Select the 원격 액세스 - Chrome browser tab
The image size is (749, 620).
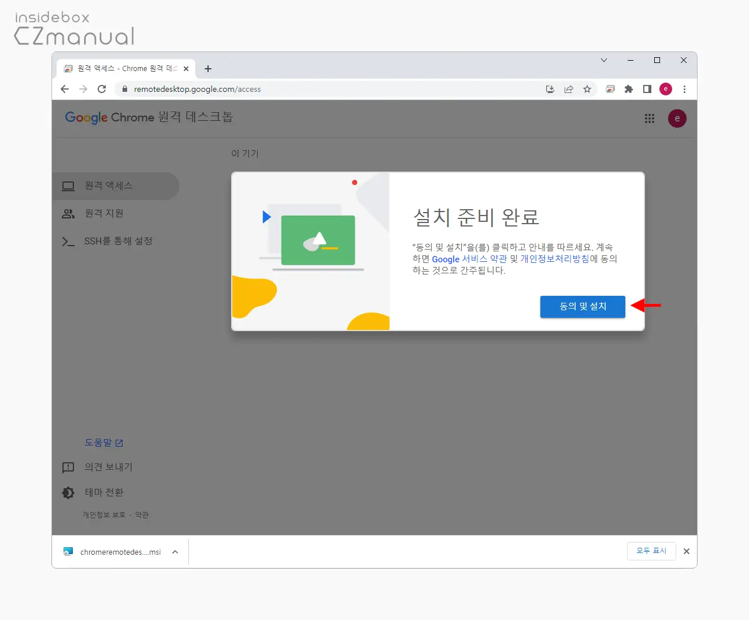coord(126,68)
